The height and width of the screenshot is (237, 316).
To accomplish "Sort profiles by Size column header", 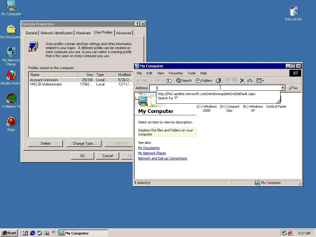I will pos(86,75).
